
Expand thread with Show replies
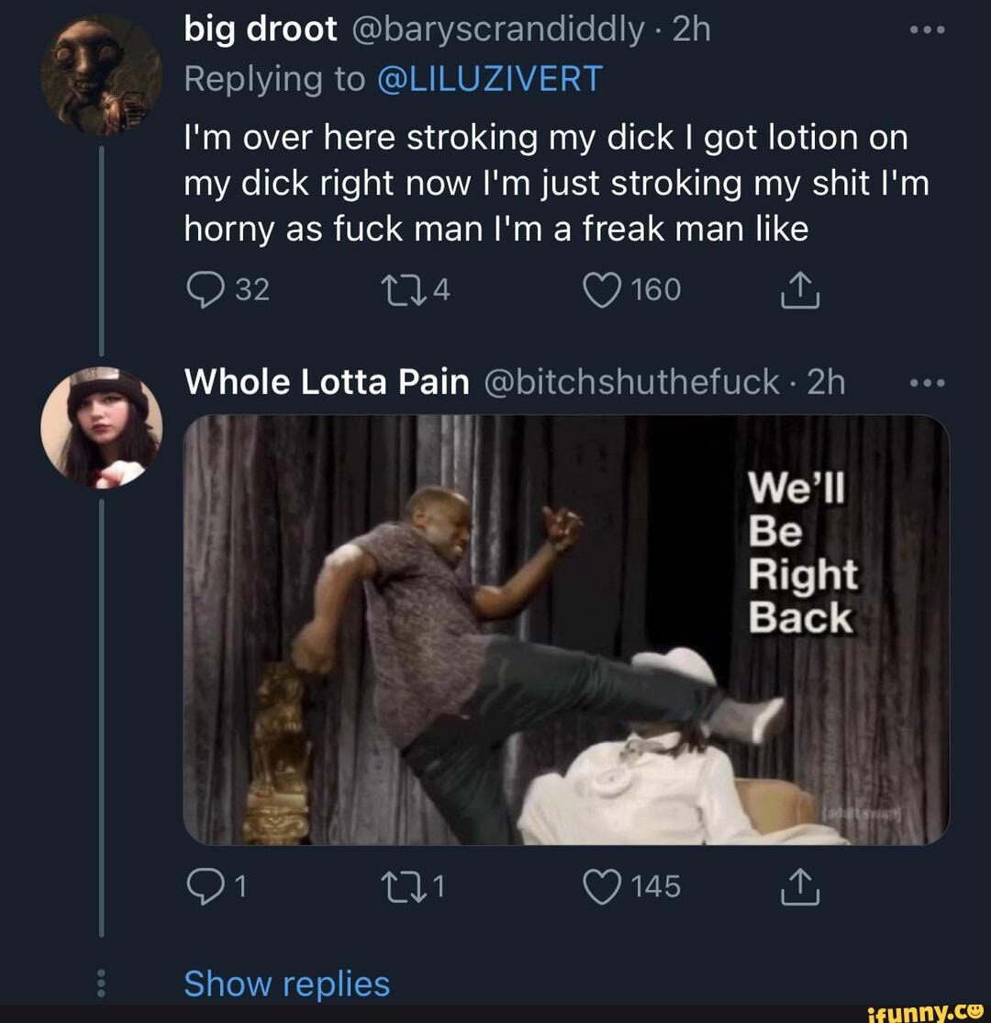[x=287, y=984]
